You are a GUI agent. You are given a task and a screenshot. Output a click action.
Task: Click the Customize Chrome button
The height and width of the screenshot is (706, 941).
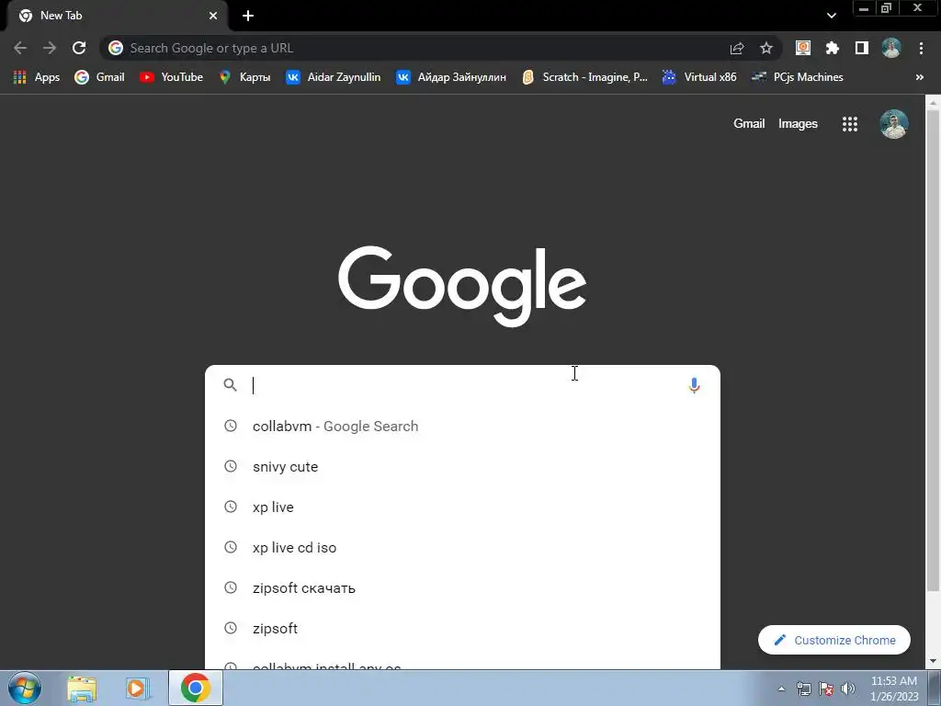(x=834, y=640)
